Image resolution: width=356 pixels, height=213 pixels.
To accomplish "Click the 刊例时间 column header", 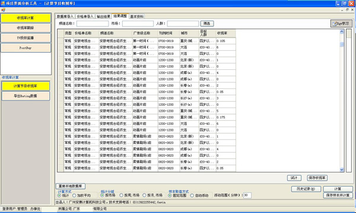I will (x=169, y=33).
